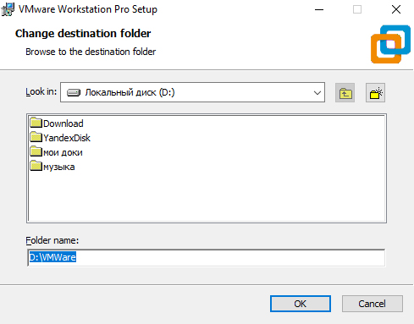Open the Локальный диск (D:) drive selector
Image resolution: width=414 pixels, height=324 pixels.
(x=192, y=92)
